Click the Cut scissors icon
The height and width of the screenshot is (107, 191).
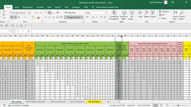click(4, 11)
